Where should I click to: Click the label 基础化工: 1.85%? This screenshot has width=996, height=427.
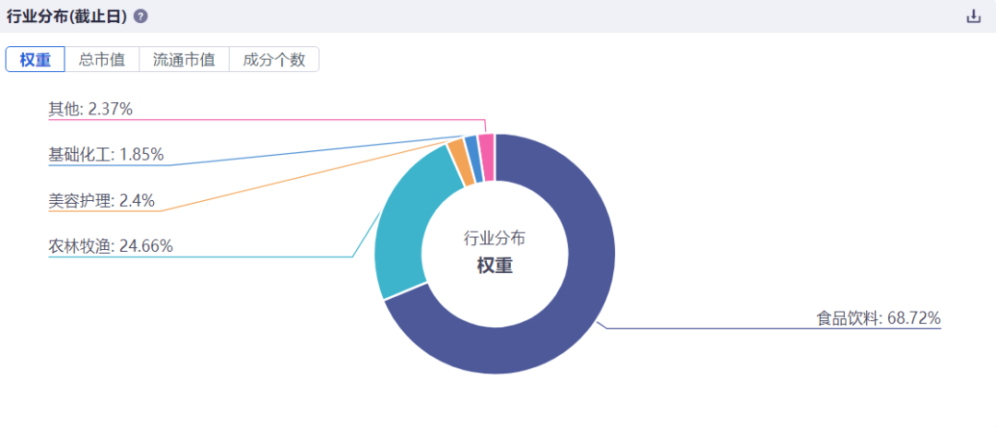pos(106,154)
